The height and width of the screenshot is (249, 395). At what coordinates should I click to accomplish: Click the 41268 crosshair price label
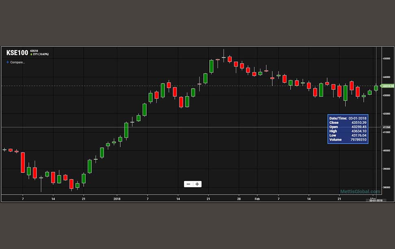click(387, 127)
